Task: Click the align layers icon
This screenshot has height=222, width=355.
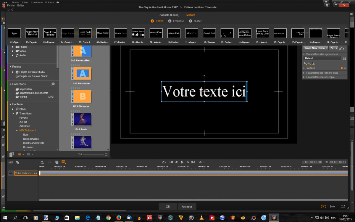Action: pyautogui.click(x=42, y=162)
